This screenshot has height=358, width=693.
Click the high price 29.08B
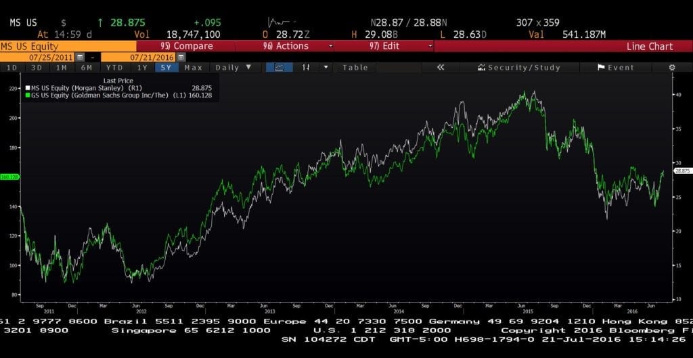pos(382,35)
